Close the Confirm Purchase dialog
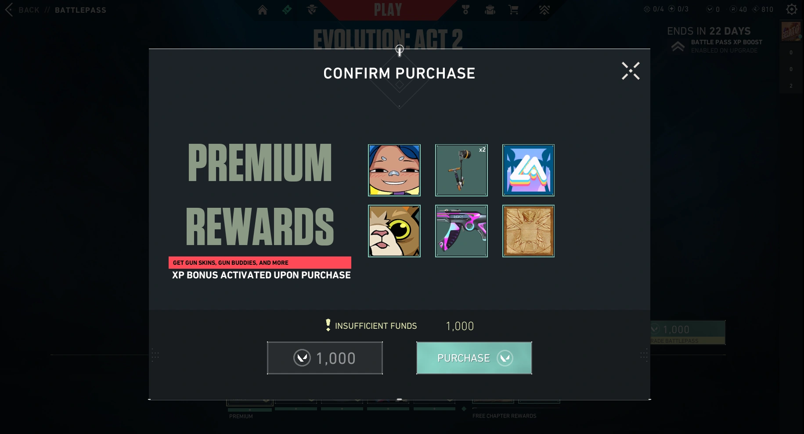 631,71
